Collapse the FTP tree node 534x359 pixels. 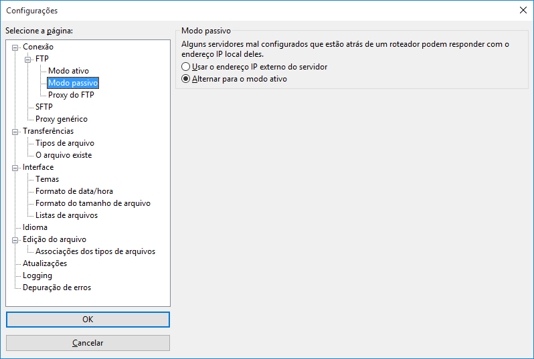27,59
